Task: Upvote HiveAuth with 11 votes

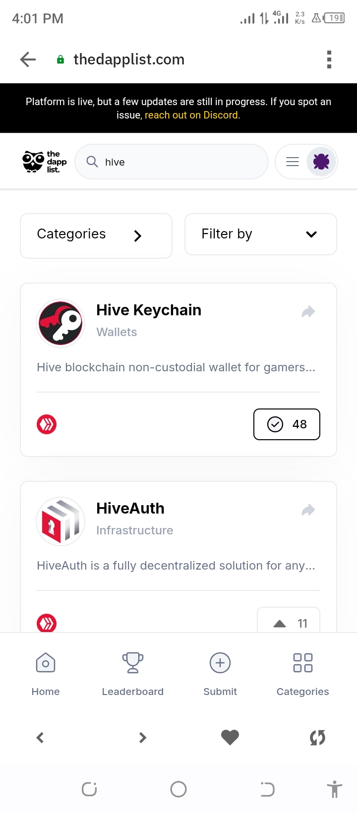Action: [289, 620]
